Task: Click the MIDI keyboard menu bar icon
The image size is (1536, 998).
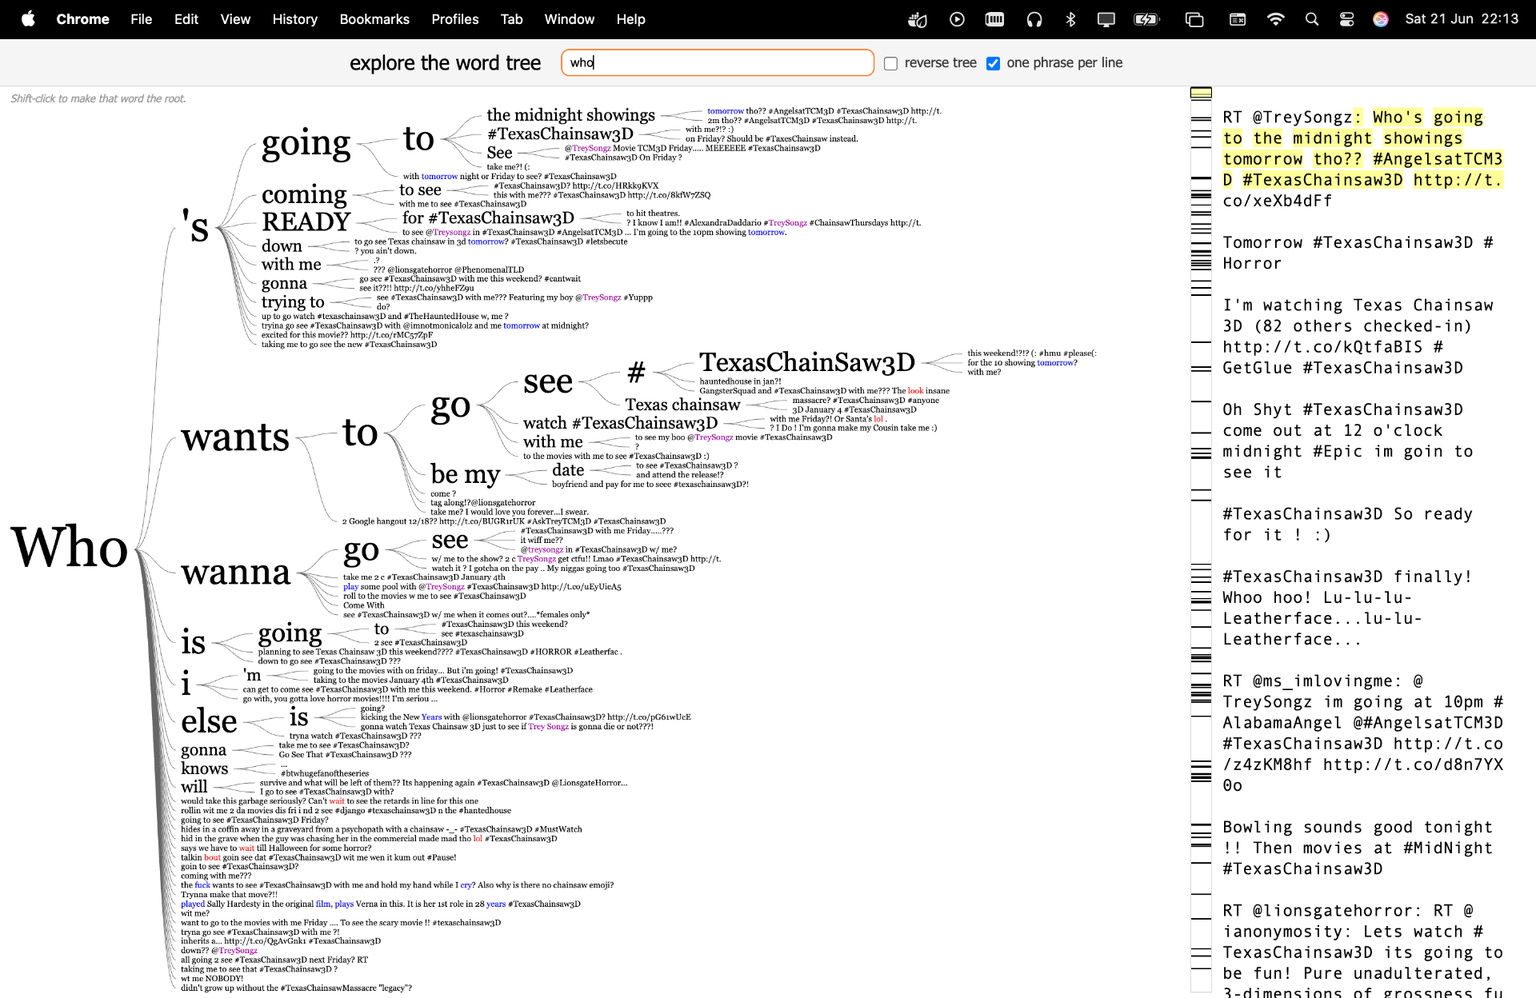Action: click(x=994, y=19)
